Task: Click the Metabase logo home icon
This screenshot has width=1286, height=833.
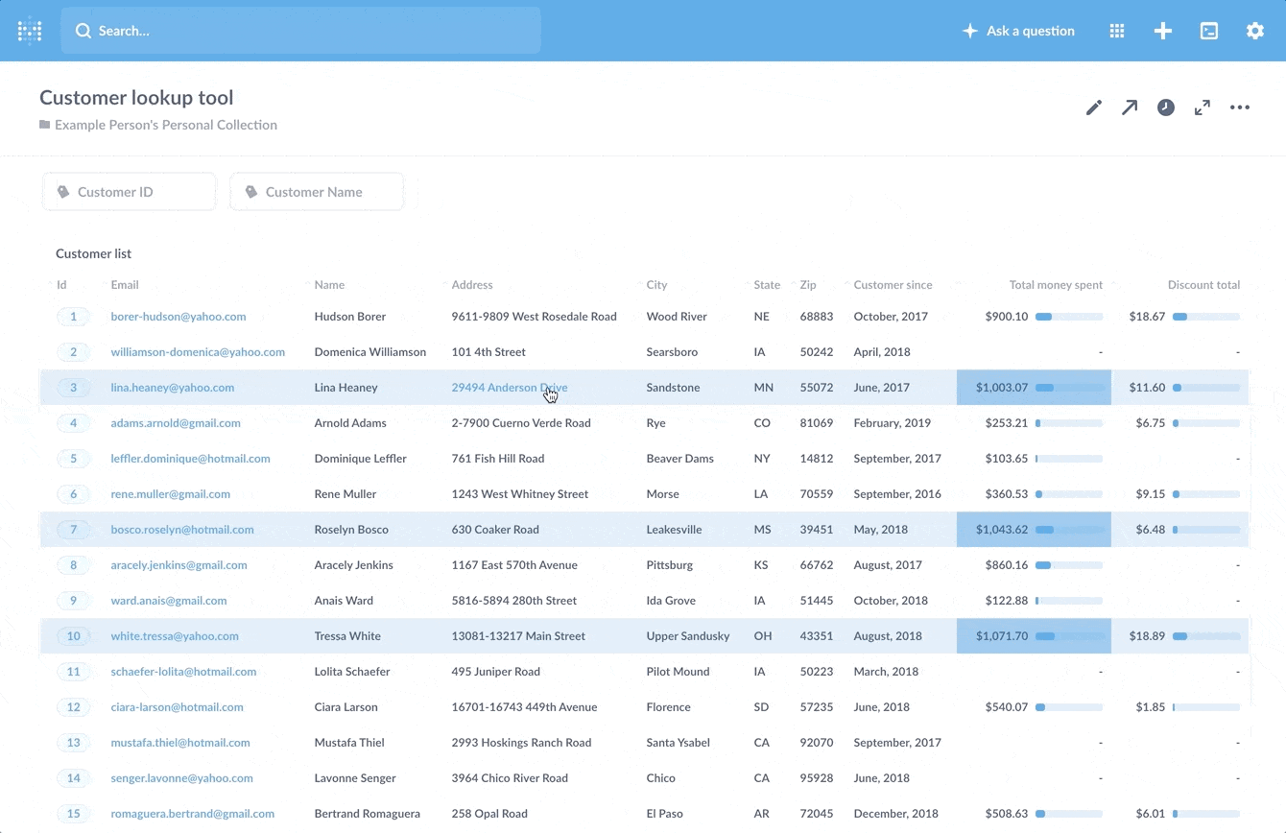Action: (30, 31)
